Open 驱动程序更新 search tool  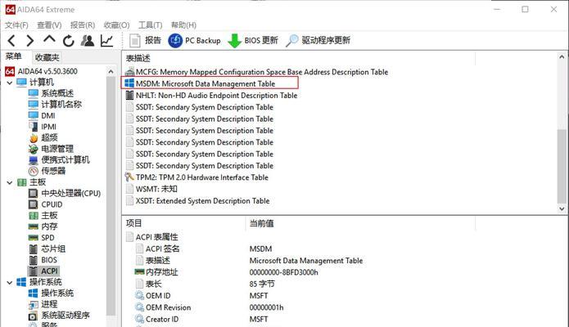coord(318,40)
